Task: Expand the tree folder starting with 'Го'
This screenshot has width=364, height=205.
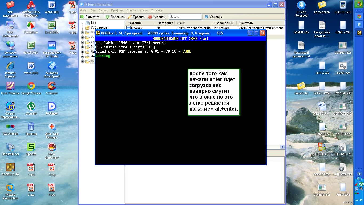Action: [83, 47]
